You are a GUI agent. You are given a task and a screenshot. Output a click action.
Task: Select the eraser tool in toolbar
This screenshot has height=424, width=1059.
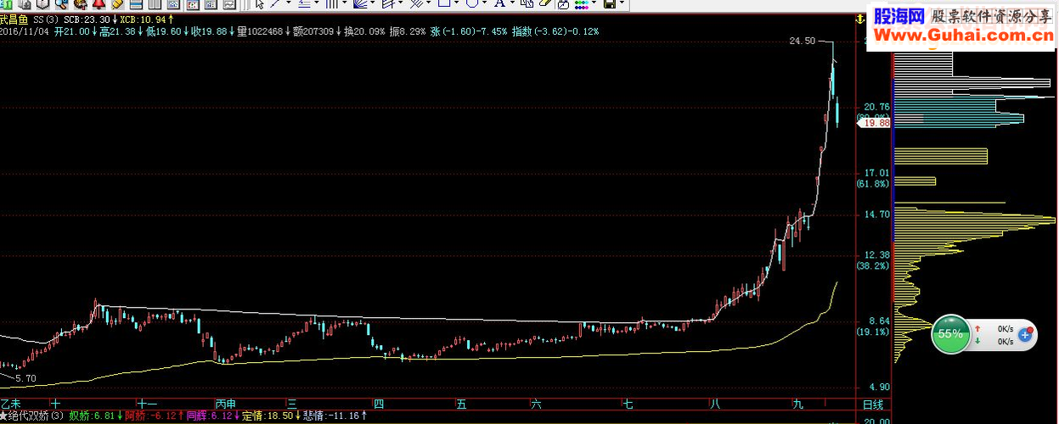click(x=545, y=4)
